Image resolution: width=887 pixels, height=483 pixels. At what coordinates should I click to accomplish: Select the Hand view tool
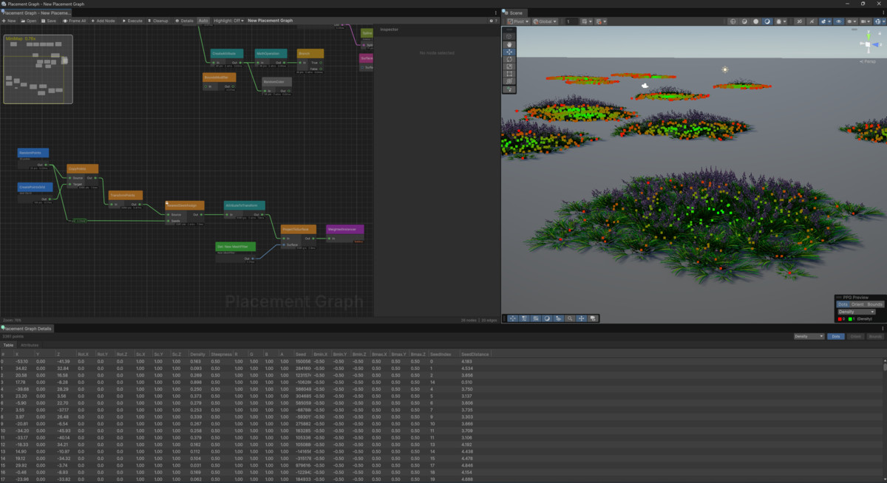tap(510, 44)
